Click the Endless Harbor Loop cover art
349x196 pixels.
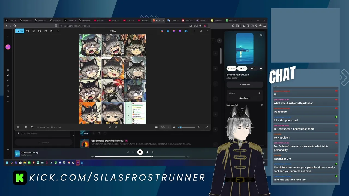click(x=245, y=49)
